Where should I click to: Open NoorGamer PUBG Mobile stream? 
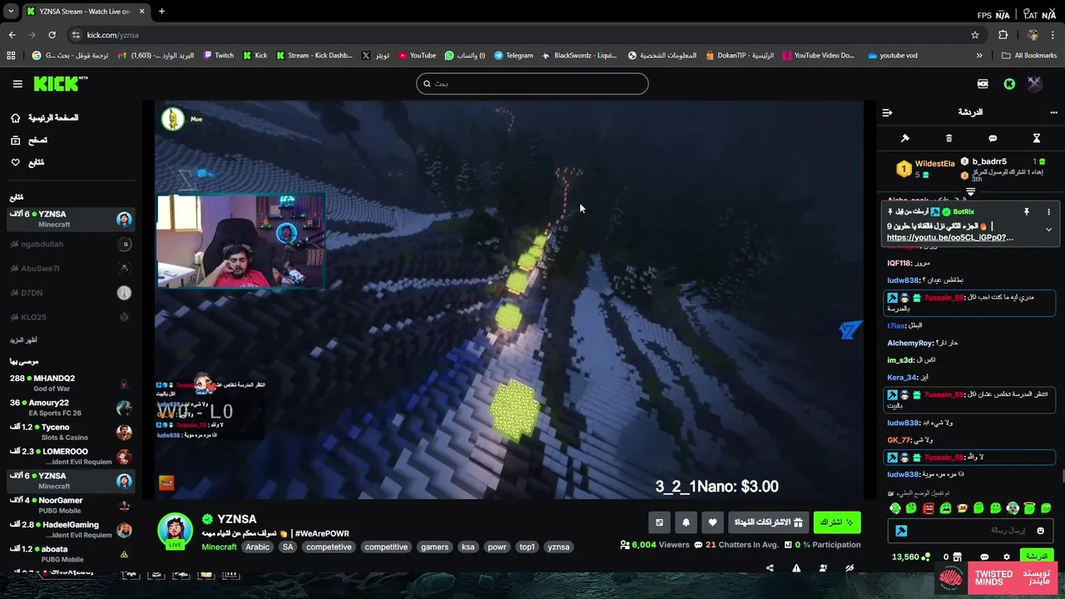tap(71, 505)
